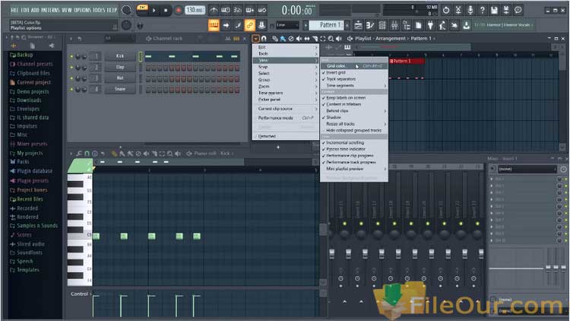Image resolution: width=570 pixels, height=321 pixels.
Task: Open the Pattern 1 selector dropdown
Action: click(326, 25)
